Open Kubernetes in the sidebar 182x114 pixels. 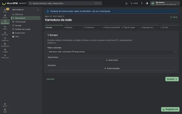coord(26,33)
